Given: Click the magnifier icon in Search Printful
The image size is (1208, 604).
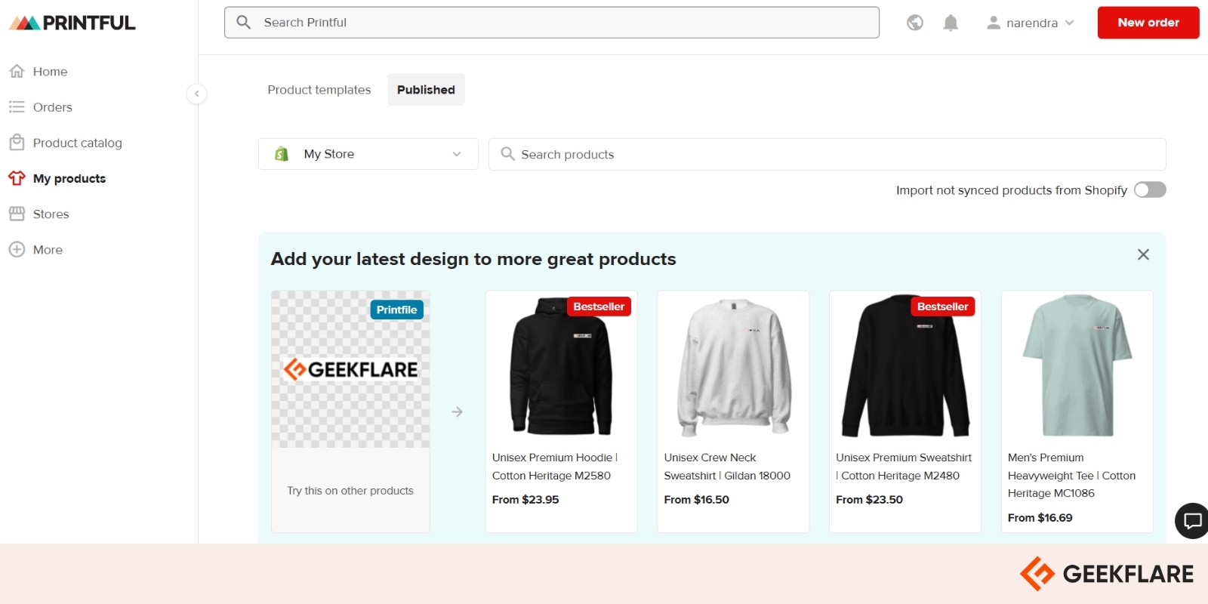Looking at the screenshot, I should [243, 23].
